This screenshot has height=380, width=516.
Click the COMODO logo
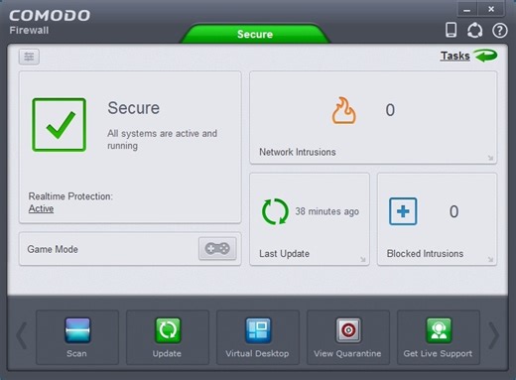pyautogui.click(x=50, y=16)
